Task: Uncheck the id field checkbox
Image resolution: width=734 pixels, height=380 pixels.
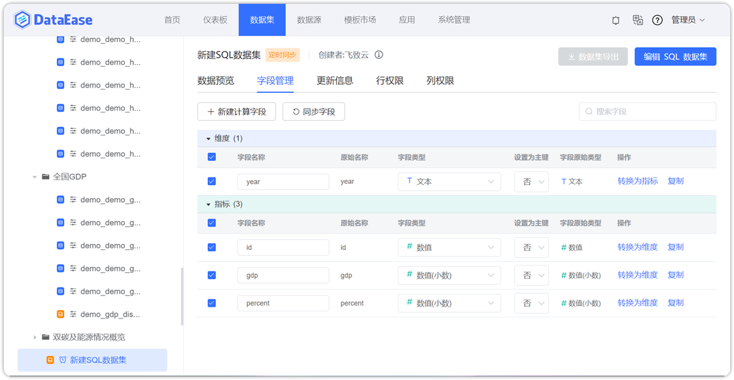Action: [211, 247]
